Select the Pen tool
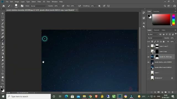 point(2,64)
